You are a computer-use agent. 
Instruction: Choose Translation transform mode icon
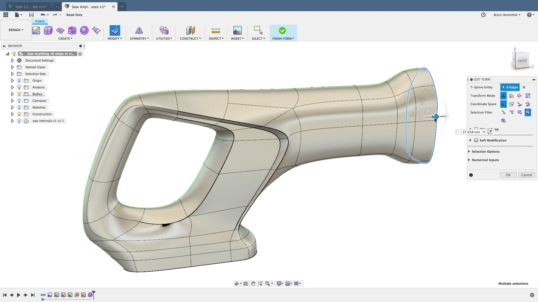511,96
